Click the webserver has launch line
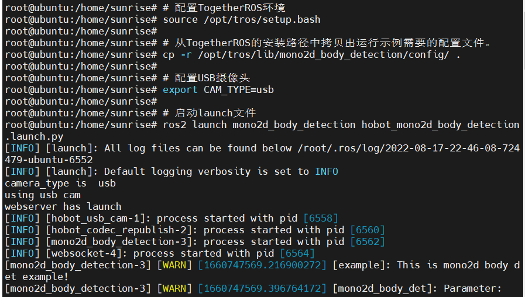This screenshot has width=525, height=297. pyautogui.click(x=63, y=207)
